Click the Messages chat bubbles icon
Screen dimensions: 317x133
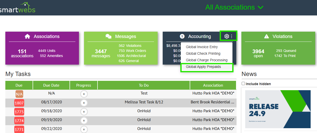pyautogui.click(x=108, y=36)
